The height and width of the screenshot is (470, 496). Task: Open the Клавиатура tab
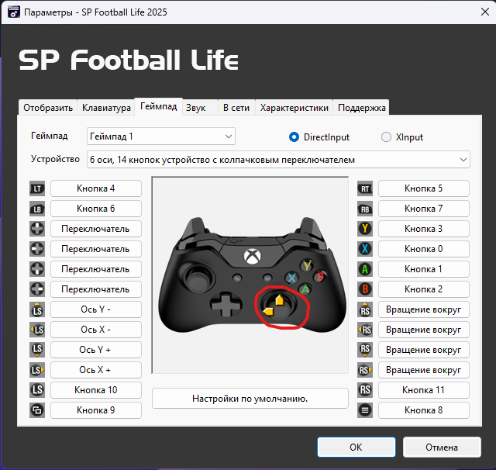coord(106,108)
